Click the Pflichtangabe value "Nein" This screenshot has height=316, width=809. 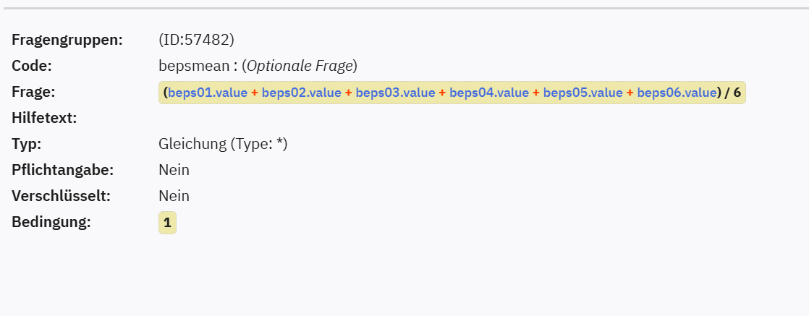(174, 170)
